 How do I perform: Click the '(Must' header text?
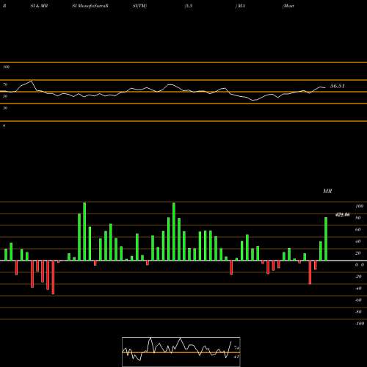coord(288,6)
